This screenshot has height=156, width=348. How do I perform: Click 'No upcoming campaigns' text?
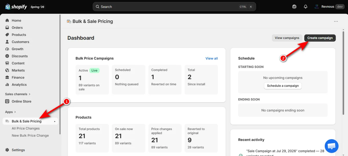coord(283,78)
